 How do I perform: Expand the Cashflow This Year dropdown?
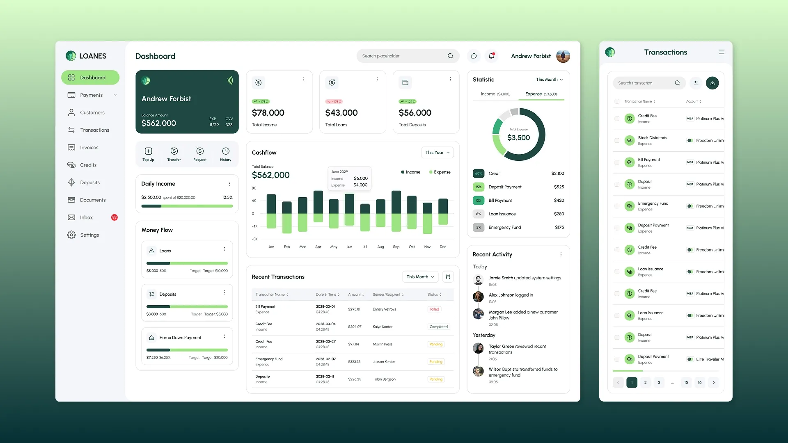[x=437, y=153]
